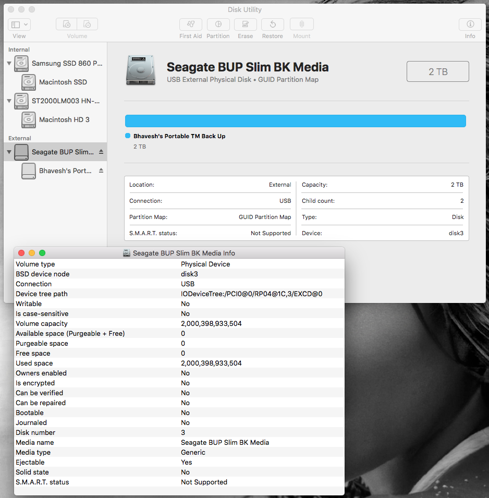Screen dimensions: 489x498
Task: Click the Bhavesh's Port... volume icon
Action: [29, 171]
